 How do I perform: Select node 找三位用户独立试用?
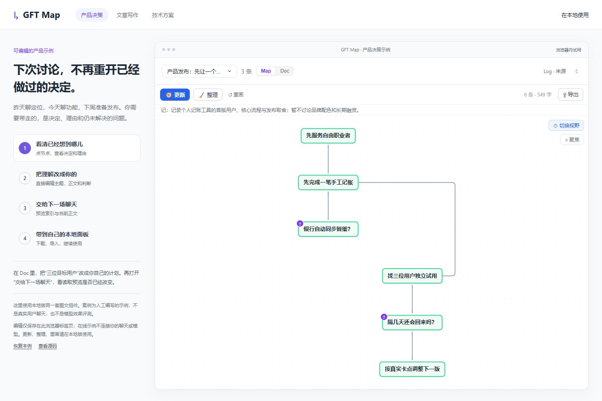(412, 276)
